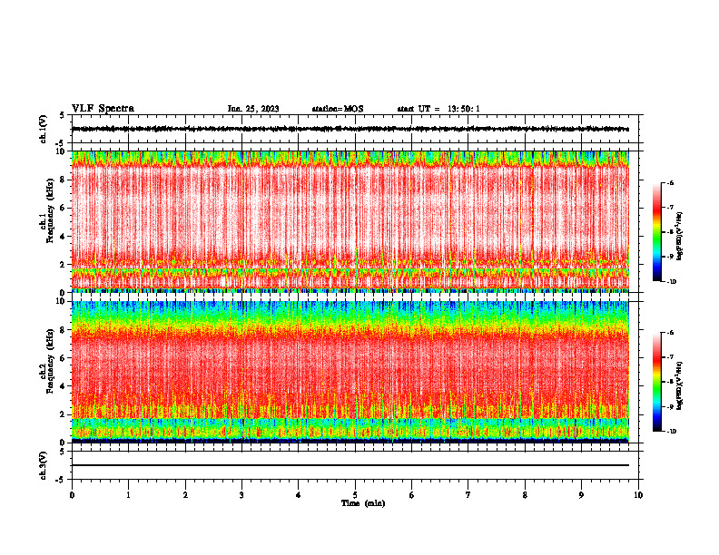Click the ch.3(V) flat line trace
The width and height of the screenshot is (719, 555).
(x=350, y=465)
